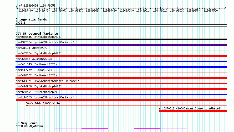Open variant esv2670312 (1000GenomesConsortiumPhase1) label
Image resolution: width=234 pixels, height=132 pixels.
(190, 108)
